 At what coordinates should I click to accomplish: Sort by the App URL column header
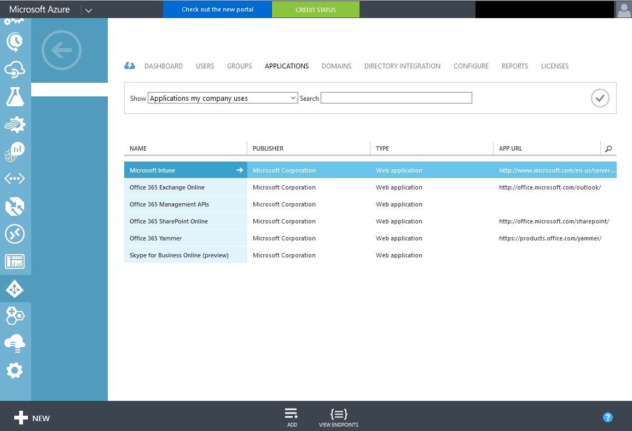tap(511, 148)
